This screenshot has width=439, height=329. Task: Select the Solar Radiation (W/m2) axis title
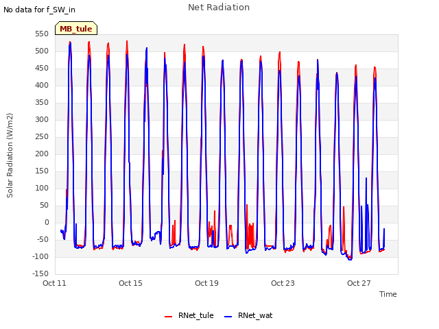point(10,156)
